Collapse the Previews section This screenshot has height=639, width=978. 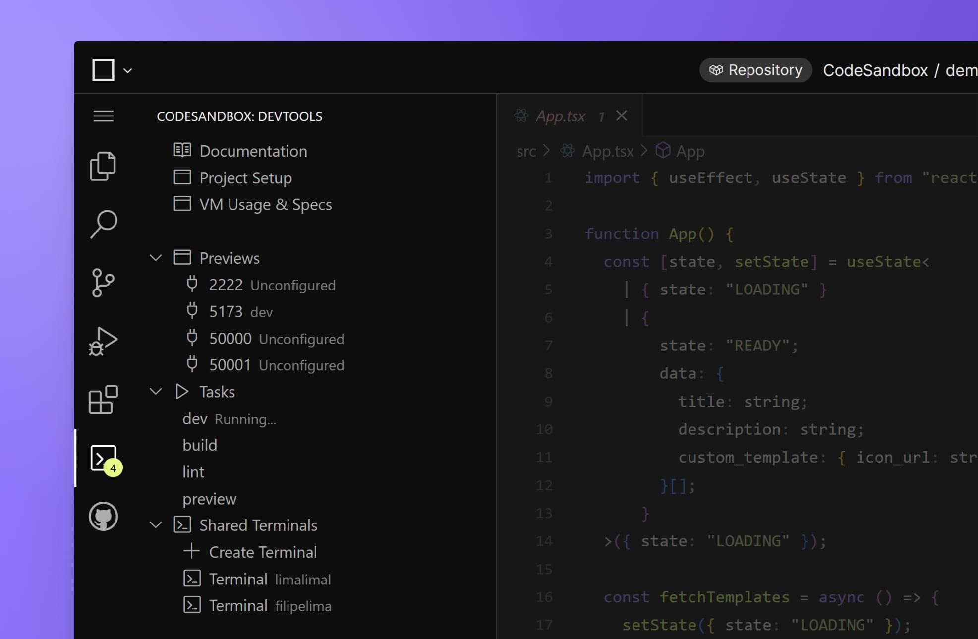pos(155,257)
